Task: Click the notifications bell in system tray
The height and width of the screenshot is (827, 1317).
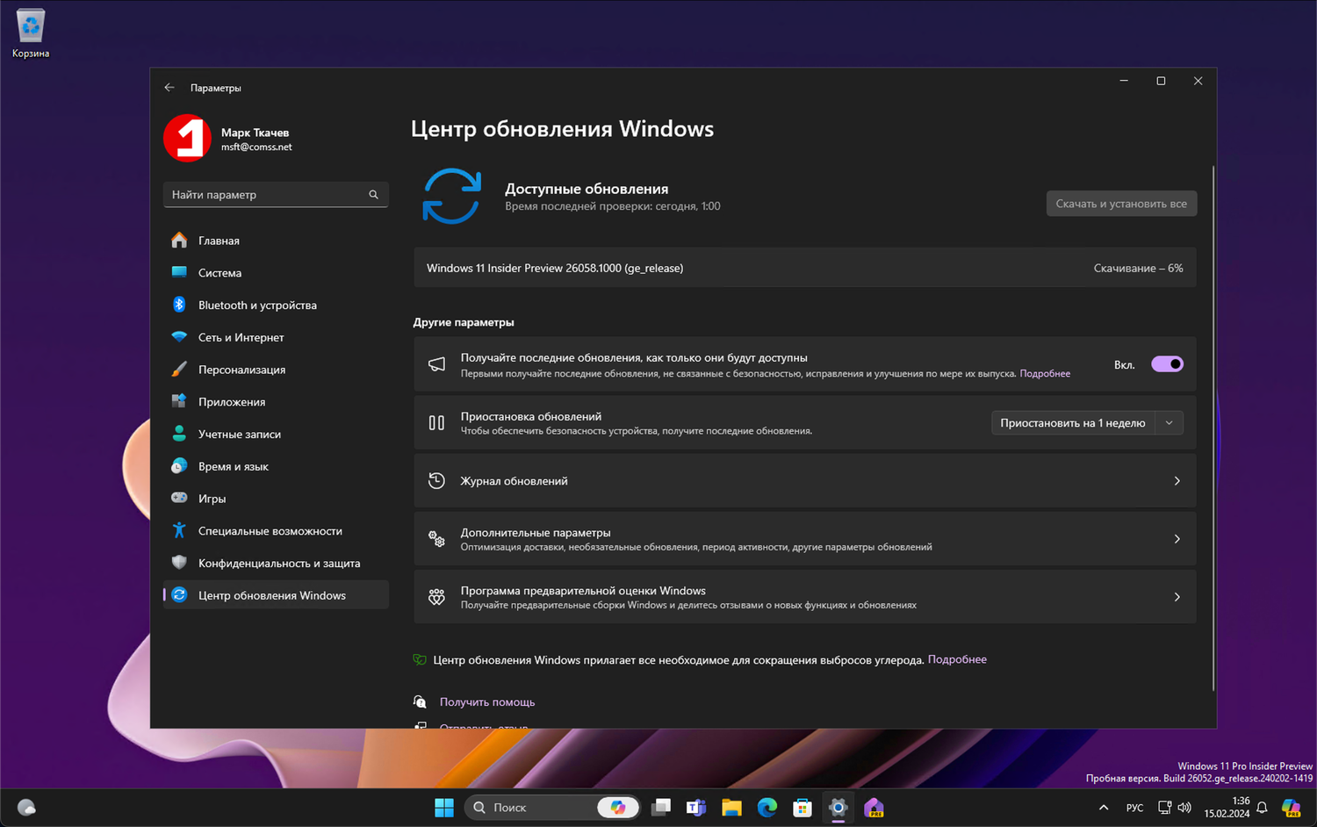Action: [x=1262, y=807]
